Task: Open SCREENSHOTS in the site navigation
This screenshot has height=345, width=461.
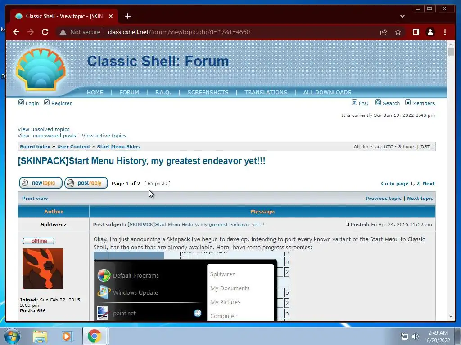Action: 208,93
